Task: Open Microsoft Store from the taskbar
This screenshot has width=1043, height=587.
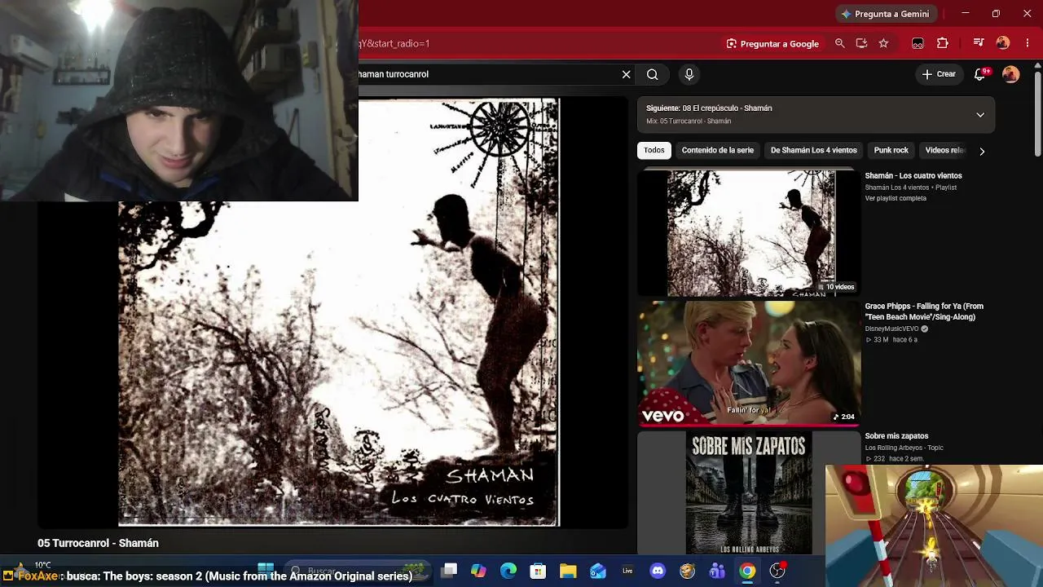Action: (538, 572)
